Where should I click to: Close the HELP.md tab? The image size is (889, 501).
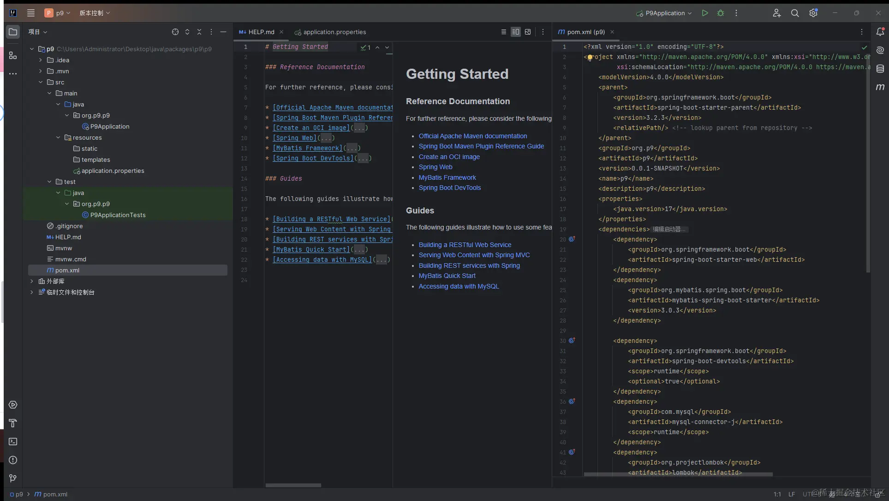[281, 32]
